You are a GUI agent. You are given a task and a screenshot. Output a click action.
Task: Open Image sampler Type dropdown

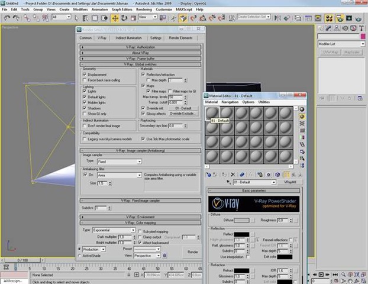click(x=118, y=161)
